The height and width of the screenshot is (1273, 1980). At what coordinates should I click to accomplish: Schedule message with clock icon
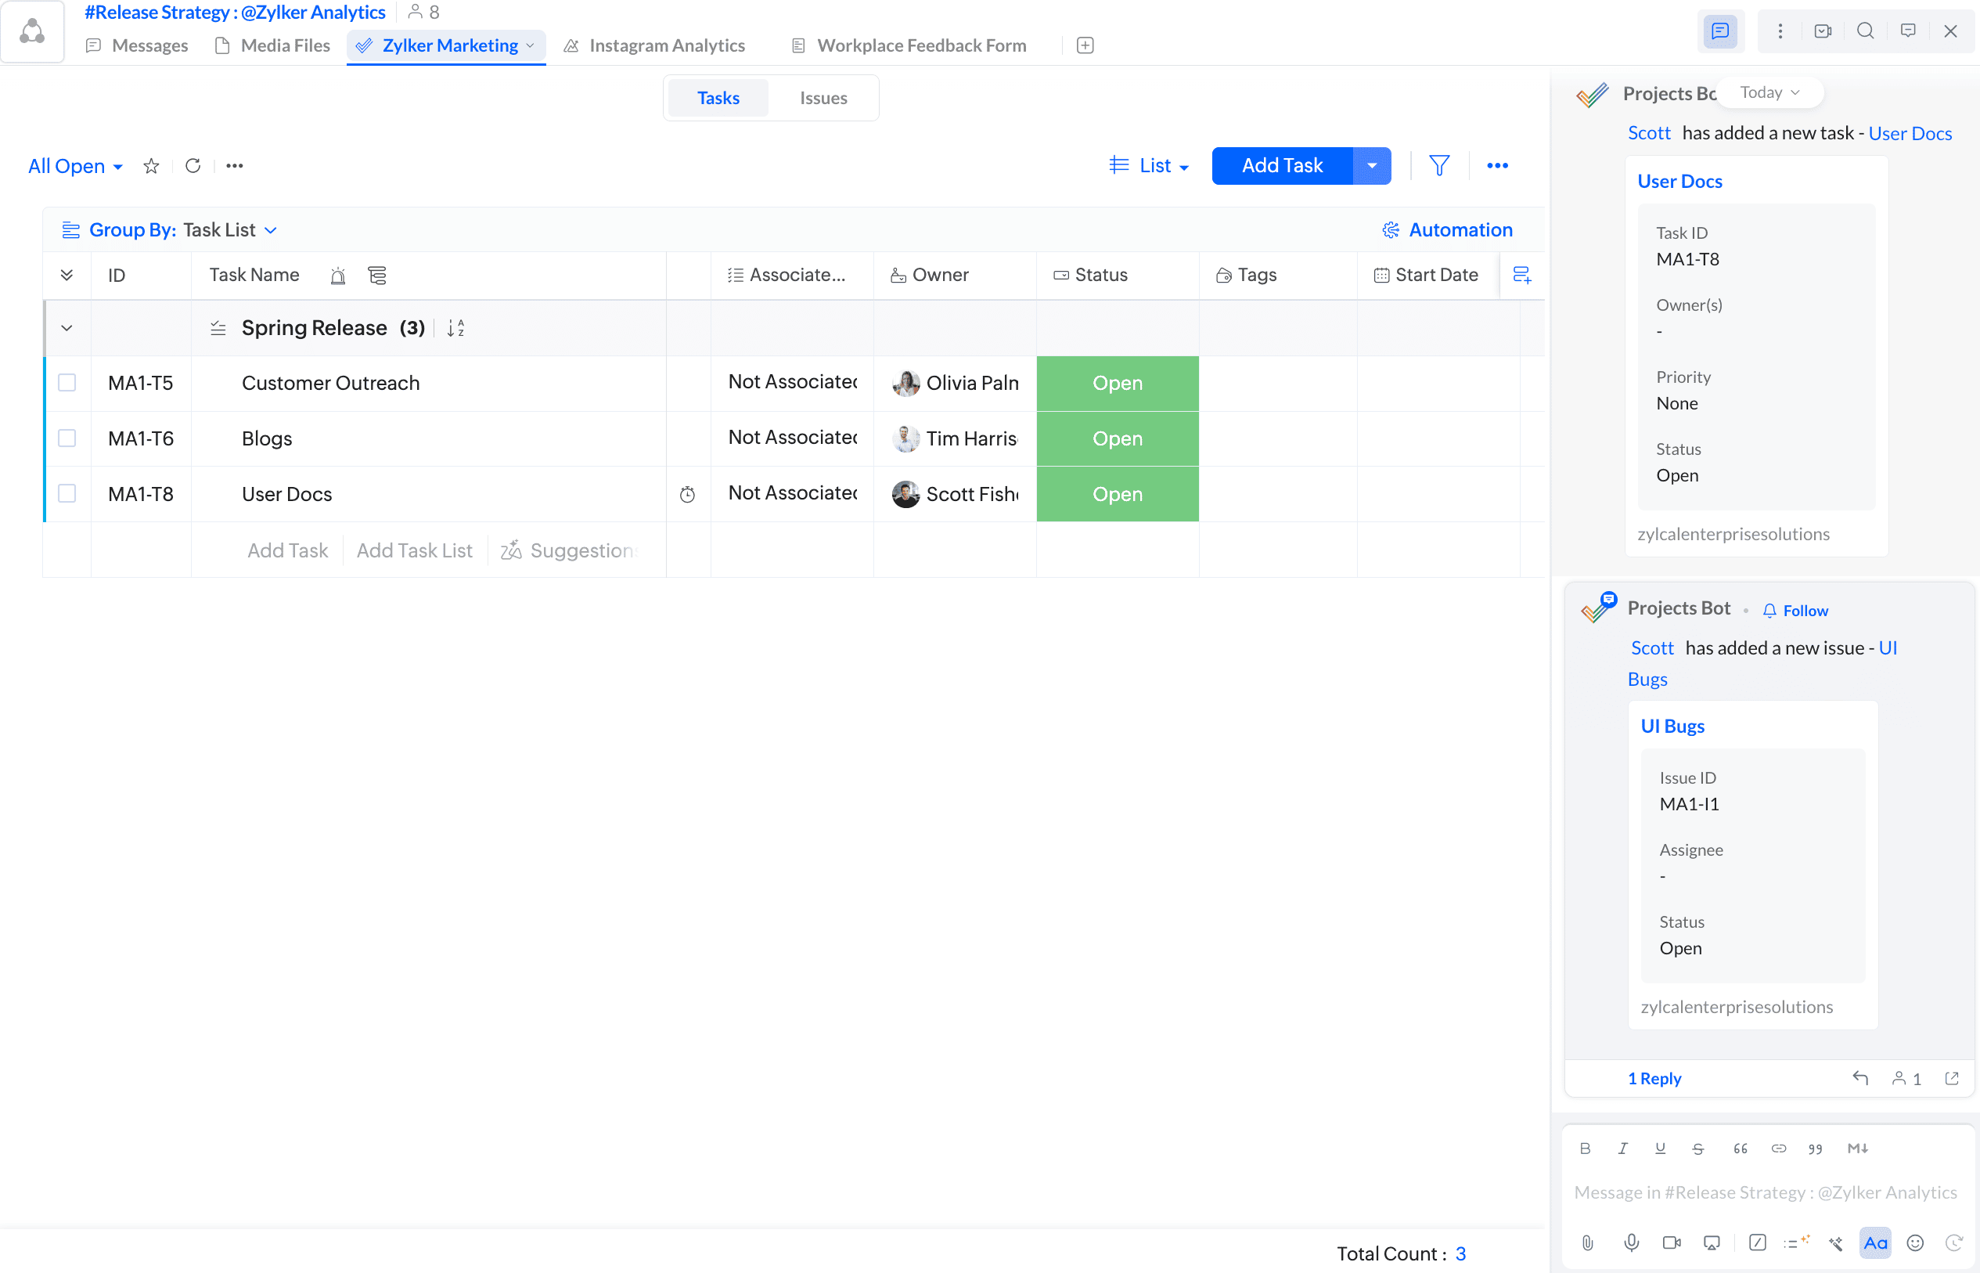1953,1242
